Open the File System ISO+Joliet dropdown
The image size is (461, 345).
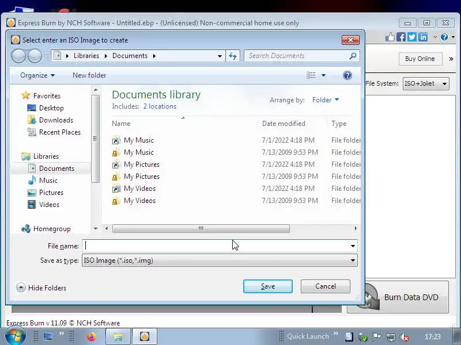(426, 83)
